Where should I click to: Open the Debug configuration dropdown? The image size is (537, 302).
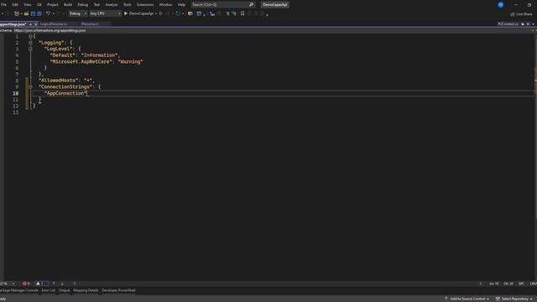pyautogui.click(x=78, y=13)
